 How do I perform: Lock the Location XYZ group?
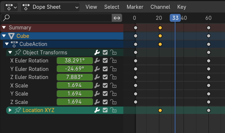point(113,110)
